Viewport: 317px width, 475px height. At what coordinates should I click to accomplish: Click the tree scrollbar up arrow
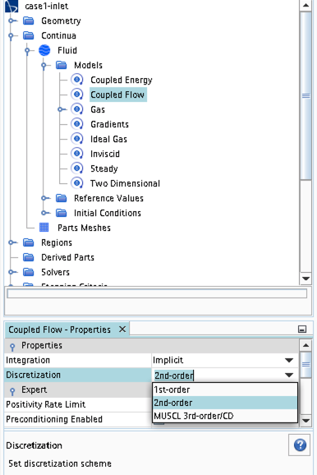306,5
